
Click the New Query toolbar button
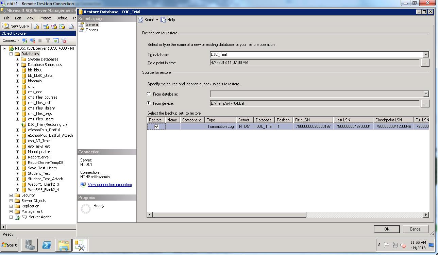(x=17, y=26)
